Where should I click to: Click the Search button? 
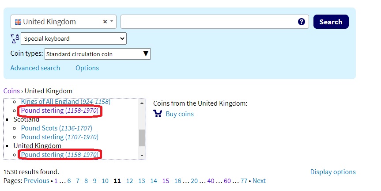point(331,22)
